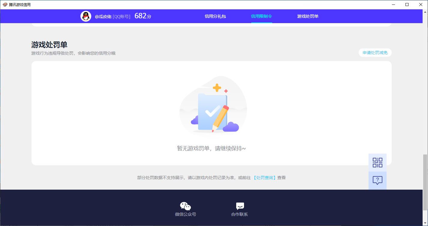
Task: Click the QQ penguin avatar icon
Action: tap(86, 16)
